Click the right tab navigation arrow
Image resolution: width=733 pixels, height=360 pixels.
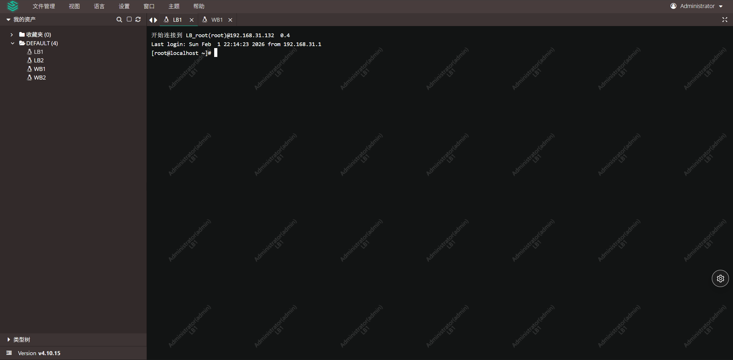tap(156, 20)
